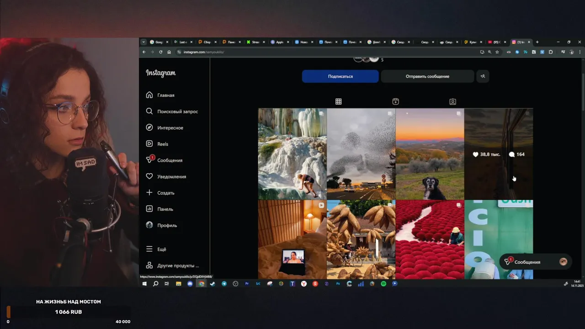Open Steam from the taskbar
This screenshot has width=585, height=329.
point(213,284)
